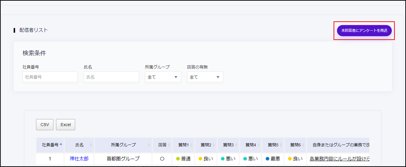
Task: Select the 首都圏グループ cell
Action: pyautogui.click(x=123, y=159)
